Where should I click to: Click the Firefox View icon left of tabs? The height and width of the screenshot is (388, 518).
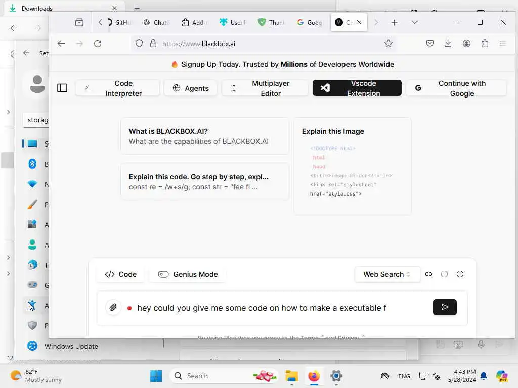(x=79, y=22)
